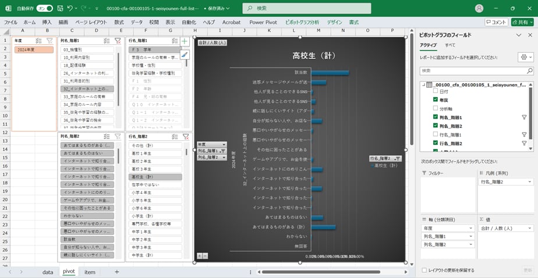
Task: Switch to the data sheet tab
Action: (48, 272)
